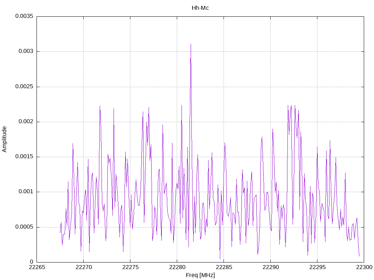This screenshot has width=374, height=280.
Task: Click the 0 y-axis tick label
Action: [x=31, y=262]
